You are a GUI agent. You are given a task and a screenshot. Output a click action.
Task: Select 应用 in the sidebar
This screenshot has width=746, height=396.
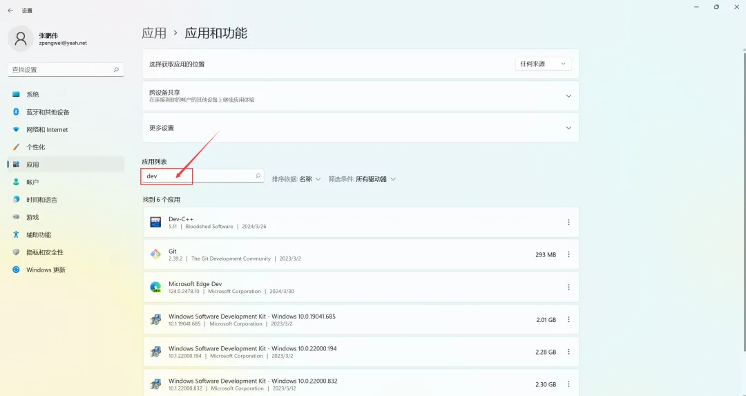66,164
